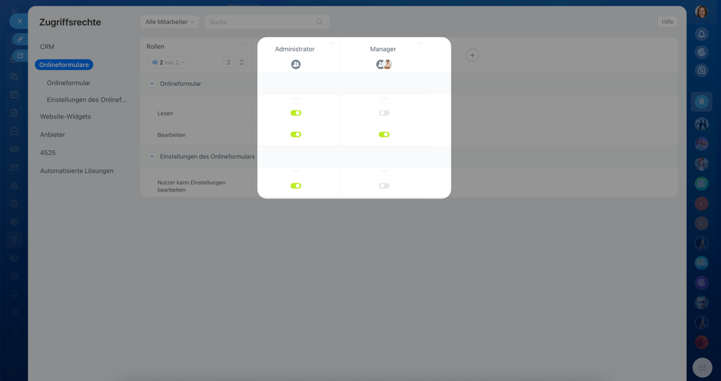Click the Lesen row label
721x381 pixels.
click(165, 113)
